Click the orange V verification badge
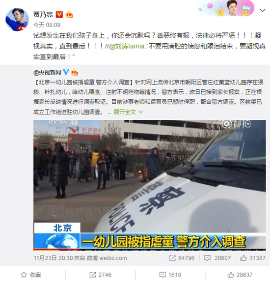The width and height of the screenshot is (270, 281). 59,15
